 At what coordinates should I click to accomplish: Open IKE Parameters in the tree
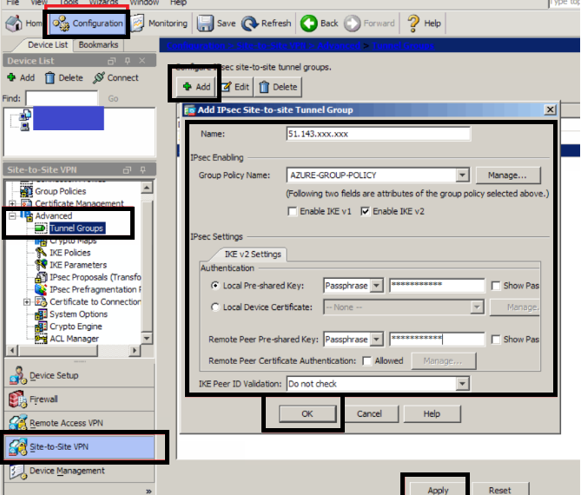(78, 265)
